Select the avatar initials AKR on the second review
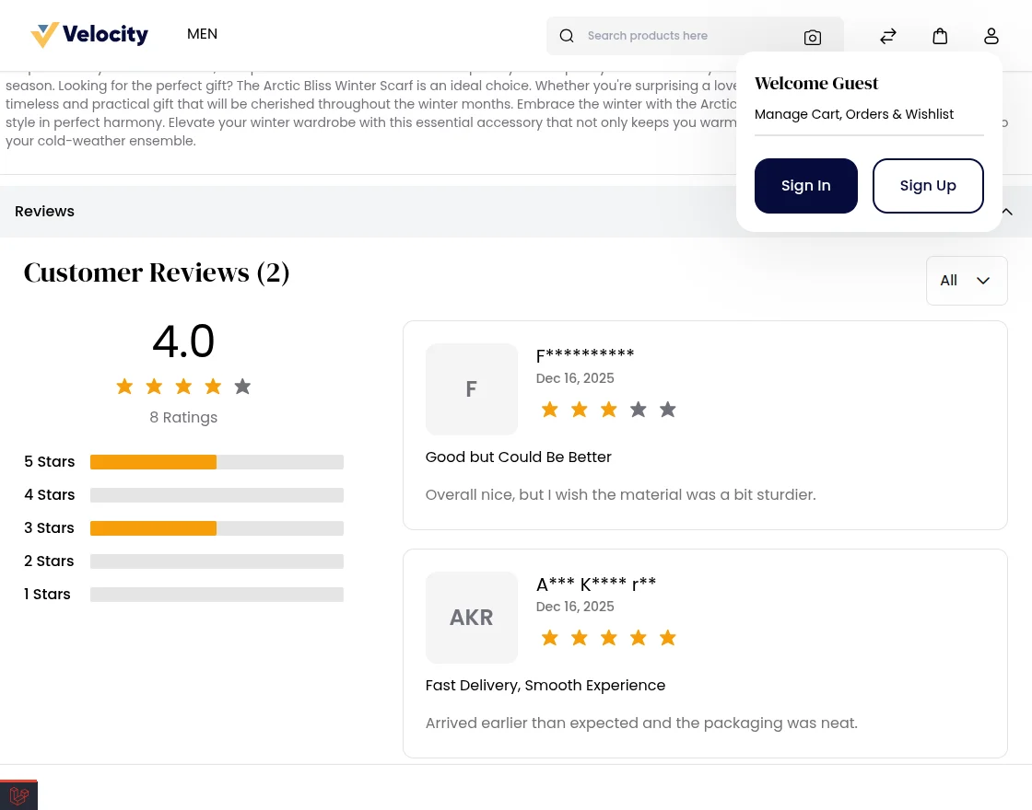The width and height of the screenshot is (1032, 810). [471, 617]
